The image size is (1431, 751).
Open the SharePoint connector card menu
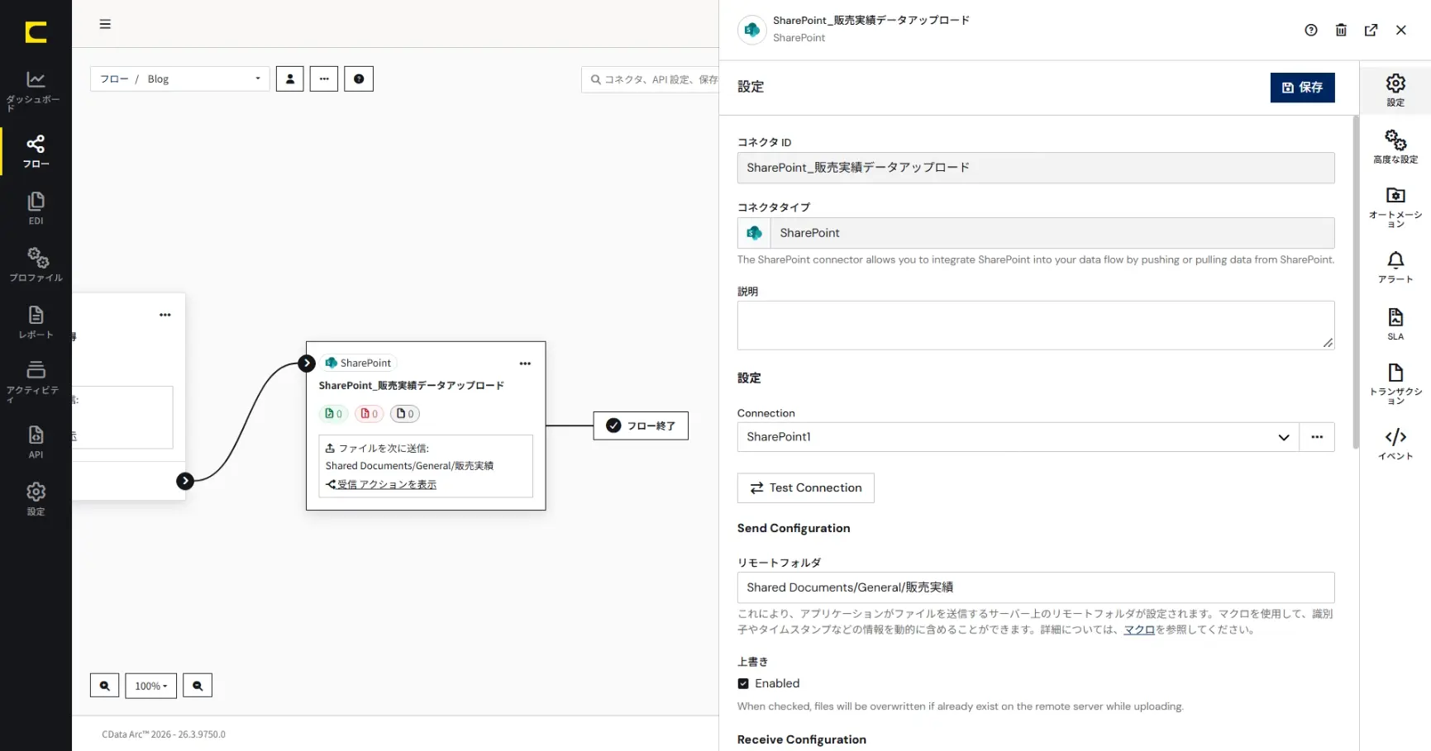525,364
